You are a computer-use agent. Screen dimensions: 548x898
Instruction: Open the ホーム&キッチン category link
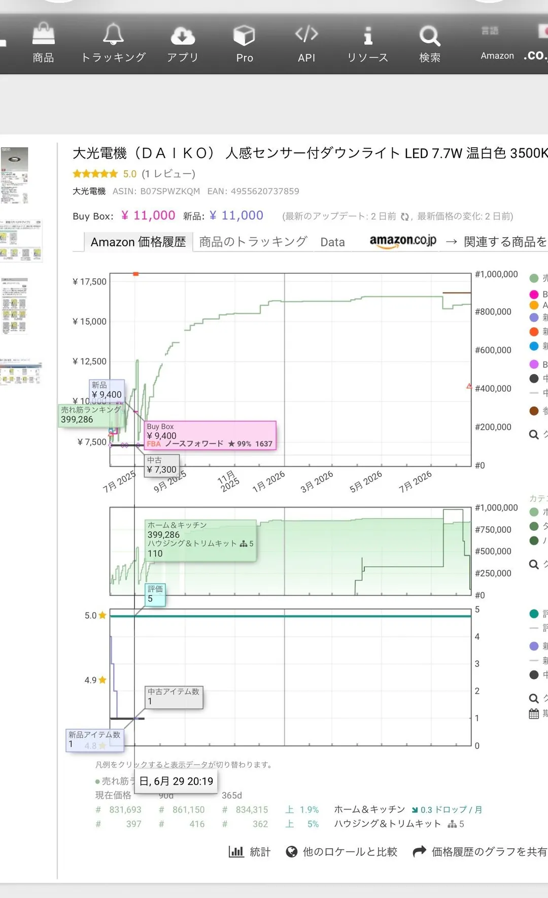tap(369, 810)
